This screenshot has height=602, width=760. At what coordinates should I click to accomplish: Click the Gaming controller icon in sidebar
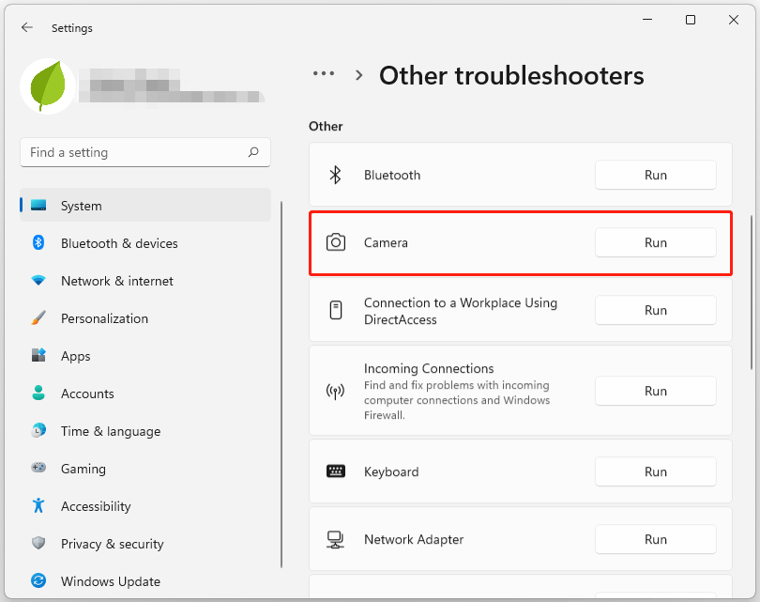38,469
